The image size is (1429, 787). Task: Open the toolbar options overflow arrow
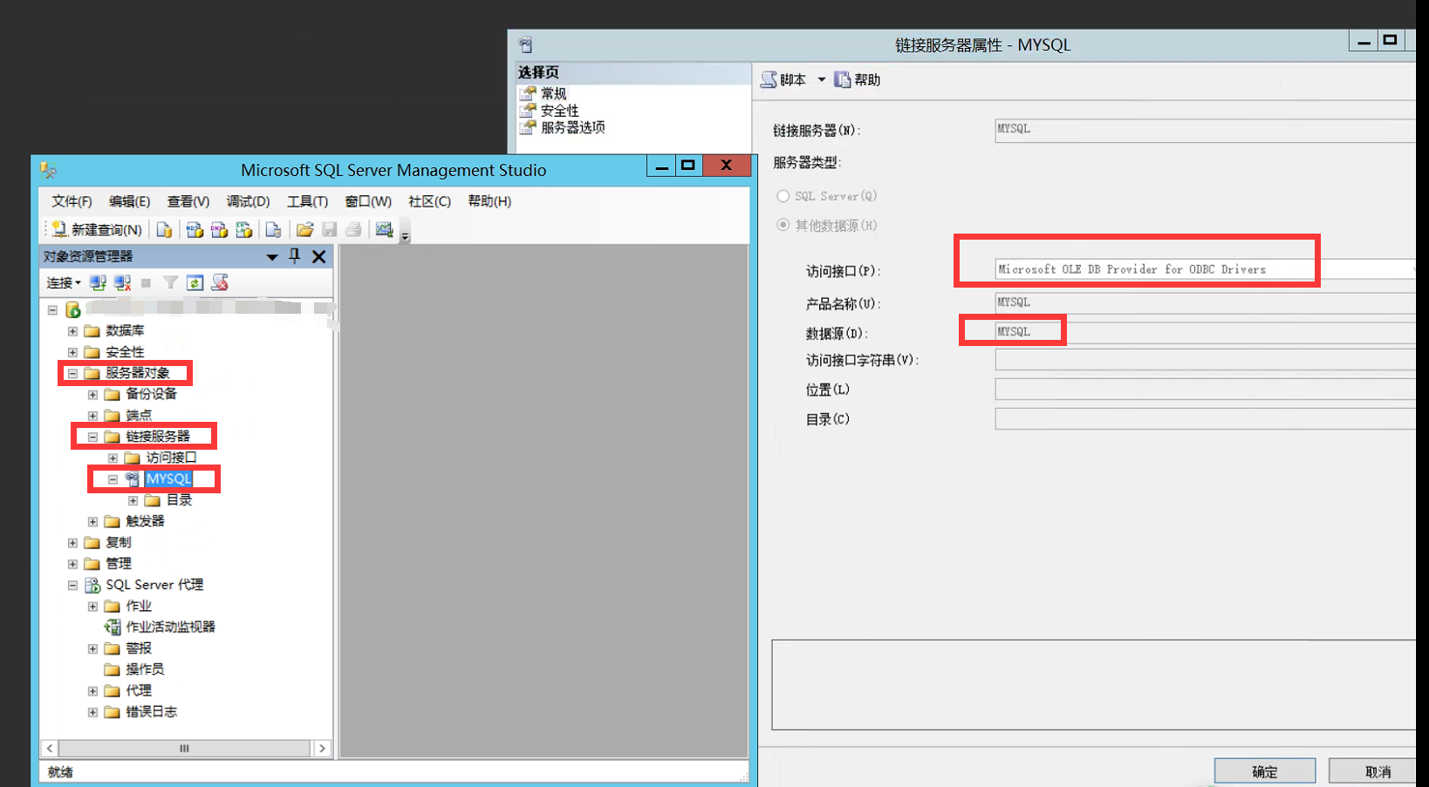pos(405,234)
